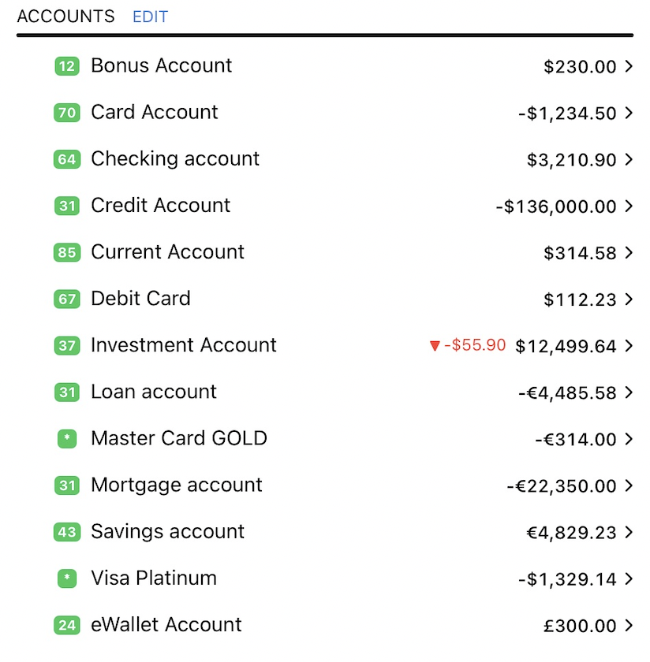Screen dimensions: 650x662
Task: Click the chevron at the Loan account row
Action: tap(629, 392)
